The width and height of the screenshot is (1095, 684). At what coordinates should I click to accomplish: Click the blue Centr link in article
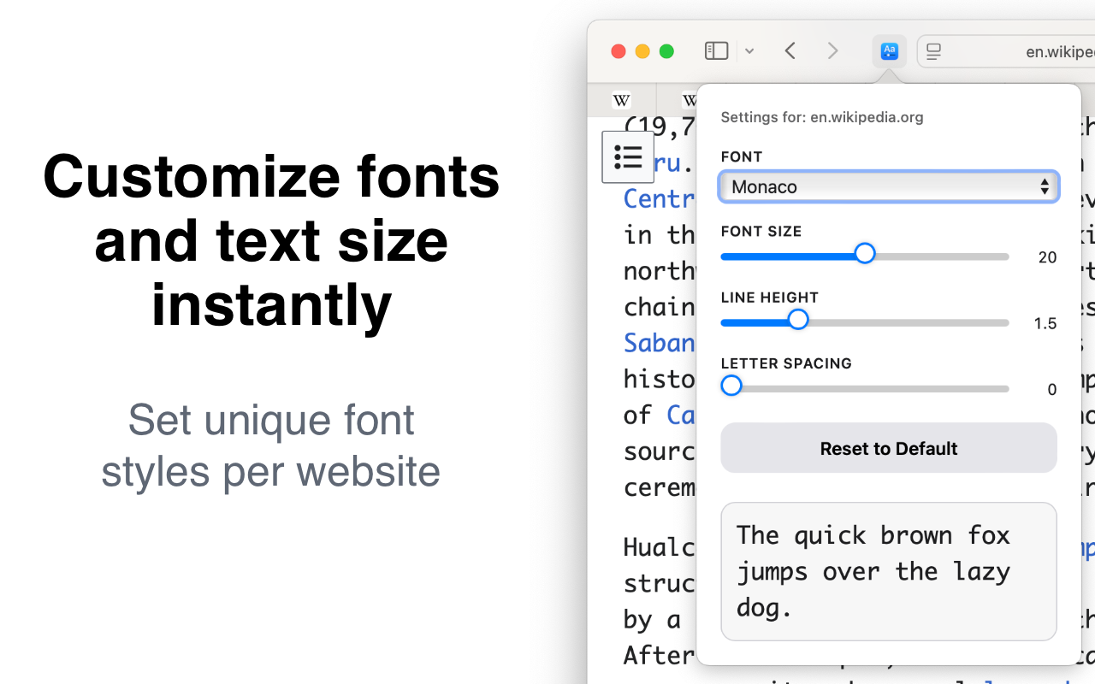[x=659, y=198]
